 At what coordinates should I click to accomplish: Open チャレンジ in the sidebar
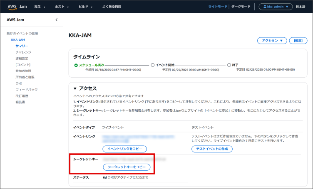pos(23,52)
